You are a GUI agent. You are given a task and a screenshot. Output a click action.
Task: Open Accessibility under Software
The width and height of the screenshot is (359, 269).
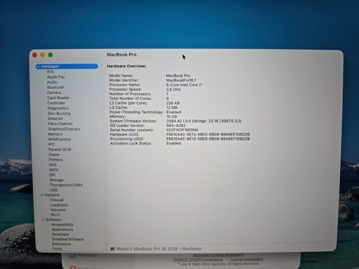62,225
